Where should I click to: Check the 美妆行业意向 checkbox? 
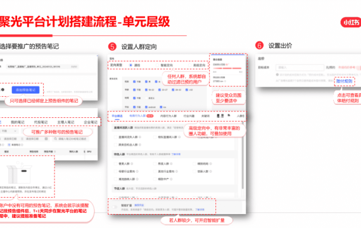pyautogui.click(x=155, y=172)
